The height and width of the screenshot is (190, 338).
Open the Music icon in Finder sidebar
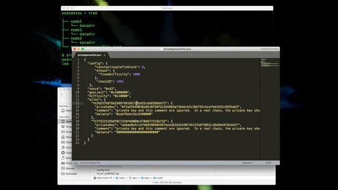[63, 158]
